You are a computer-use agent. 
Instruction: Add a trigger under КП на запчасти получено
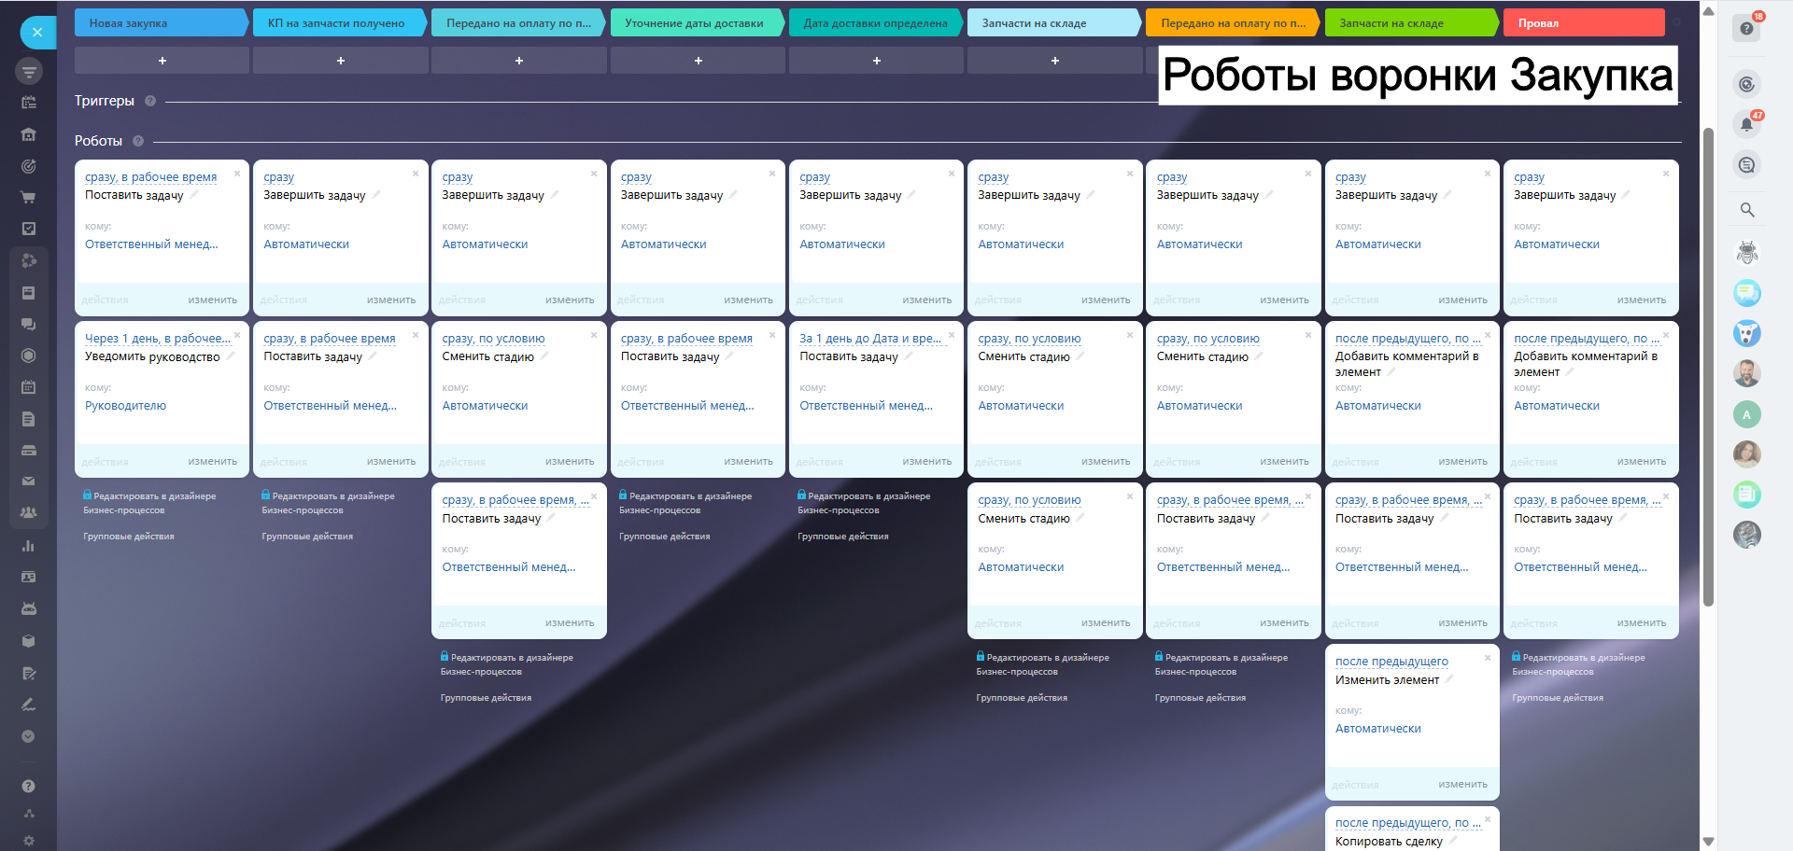(340, 61)
